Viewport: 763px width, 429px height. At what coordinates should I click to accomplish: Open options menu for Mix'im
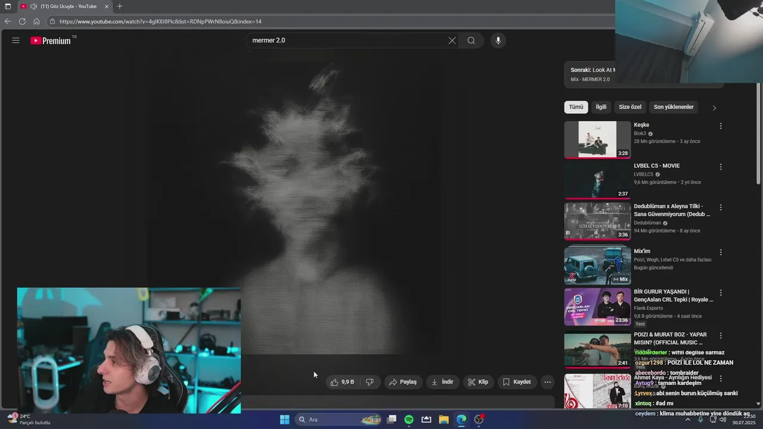[x=721, y=253]
